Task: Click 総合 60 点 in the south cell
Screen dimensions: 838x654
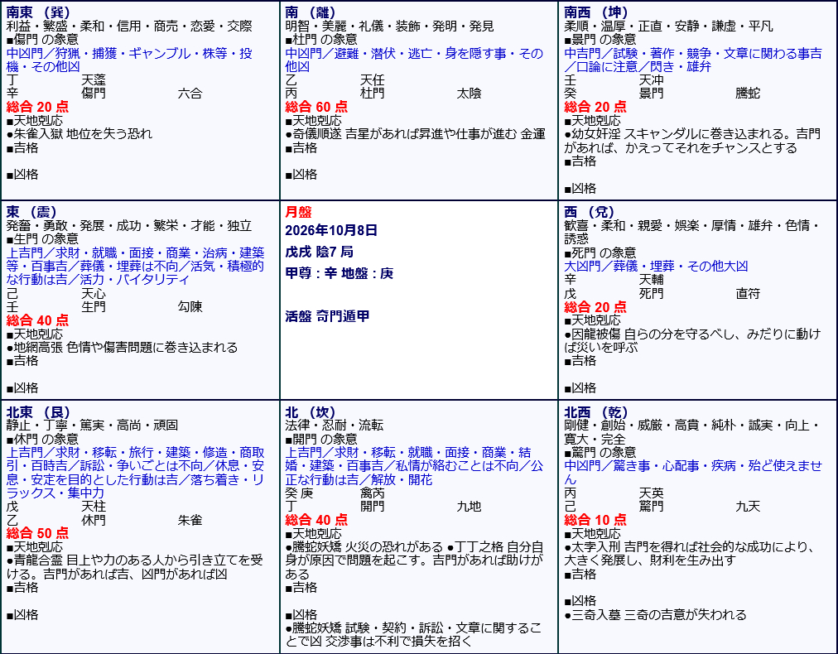Action: click(x=316, y=107)
